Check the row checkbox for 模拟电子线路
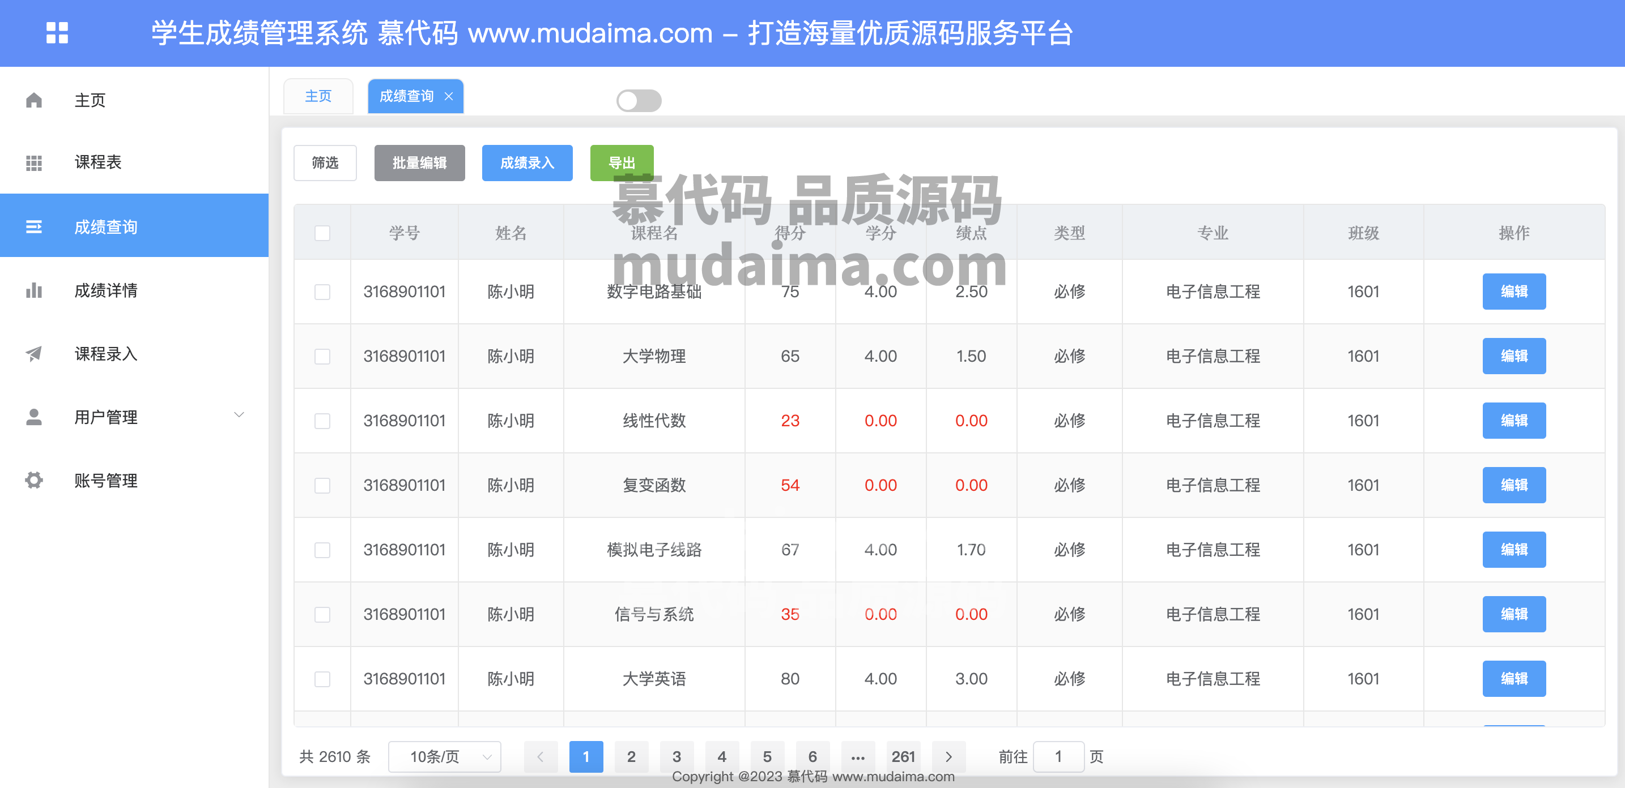This screenshot has width=1625, height=788. [322, 550]
